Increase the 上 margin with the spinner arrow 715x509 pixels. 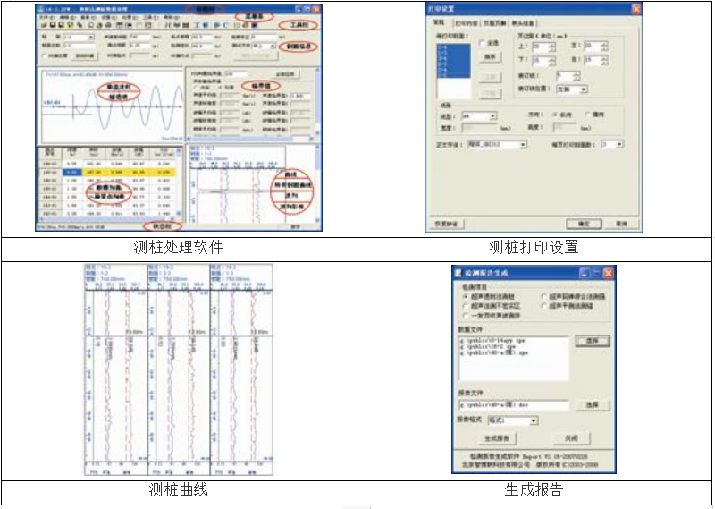(x=552, y=43)
